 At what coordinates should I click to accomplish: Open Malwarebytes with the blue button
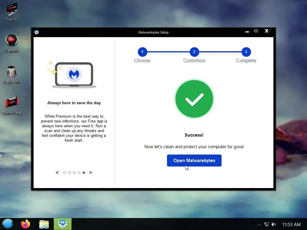point(194,161)
